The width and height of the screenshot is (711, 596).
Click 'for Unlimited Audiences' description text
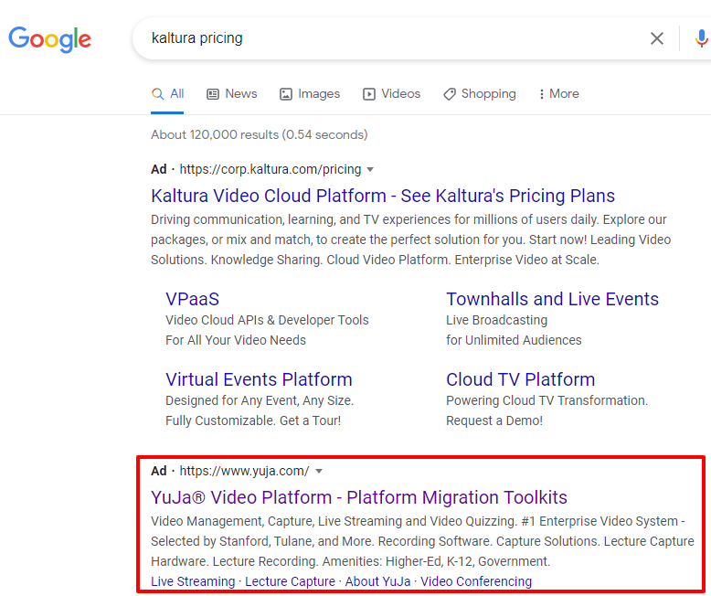(514, 340)
